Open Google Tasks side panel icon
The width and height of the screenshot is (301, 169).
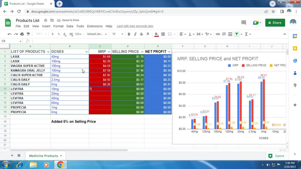point(295,61)
